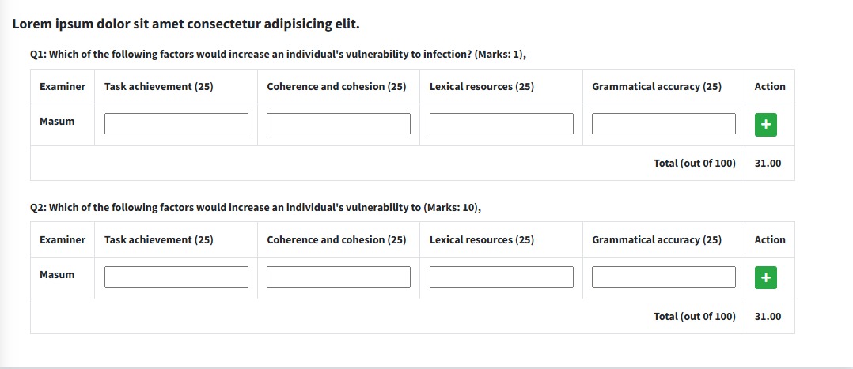Click examiner name Masum in Q1 table
This screenshot has height=369, width=853.
tap(57, 122)
